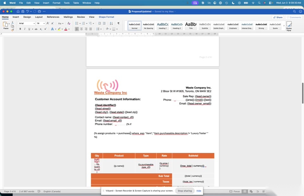
Task: Toggle Italic formatting
Action: click(25, 29)
